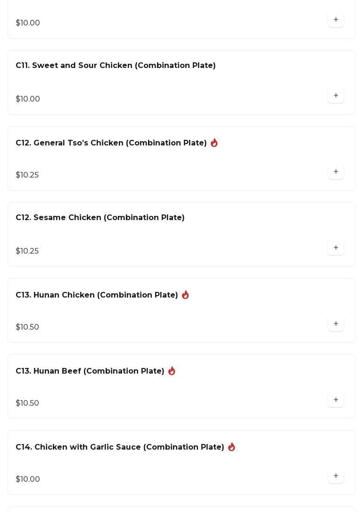Open C14 Chicken with Garlic Sauce details
The width and height of the screenshot is (363, 512).
click(x=120, y=447)
